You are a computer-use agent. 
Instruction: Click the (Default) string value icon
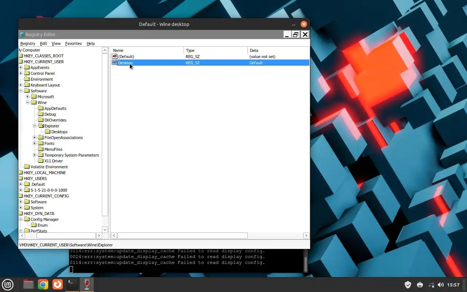115,57
